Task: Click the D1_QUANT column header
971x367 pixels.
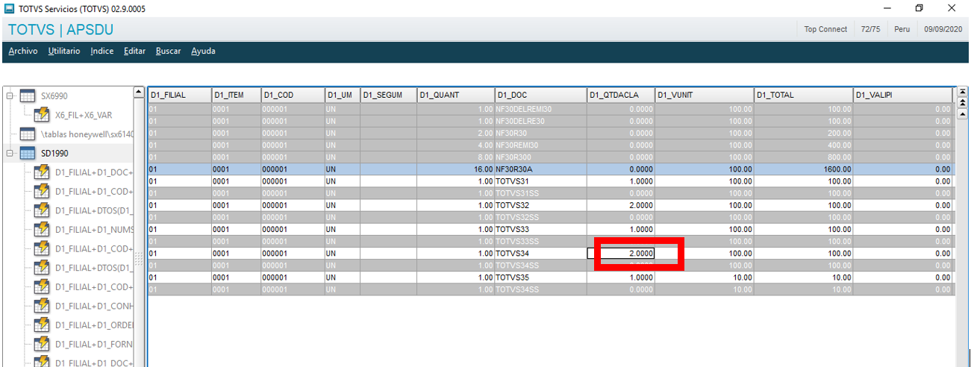Action: [455, 95]
